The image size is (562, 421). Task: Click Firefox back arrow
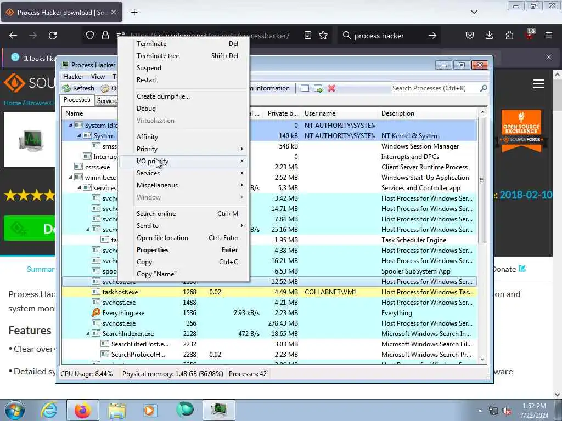[13, 36]
